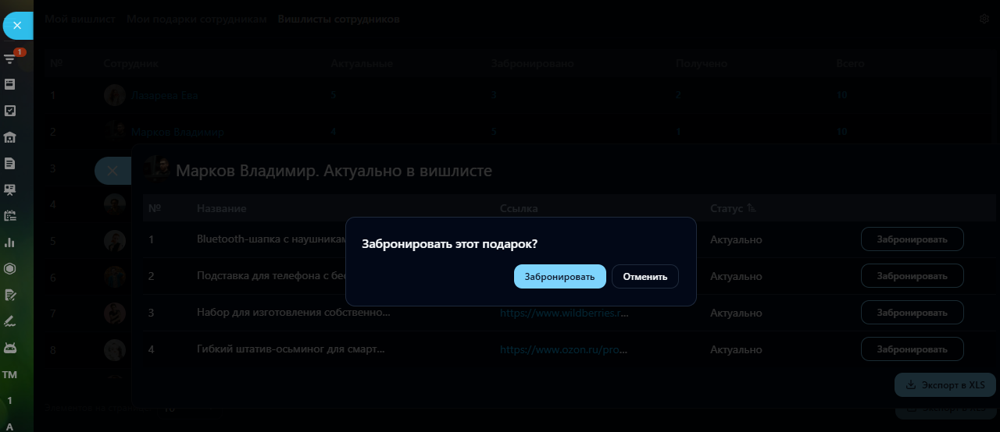The image size is (1000, 432).
Task: Click the Лазарева Ева avatar
Action: tap(115, 95)
